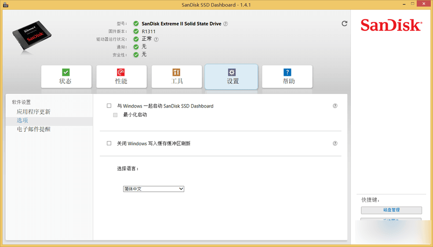
Task: Open help icon next to drive model name
Action: pyautogui.click(x=226, y=24)
